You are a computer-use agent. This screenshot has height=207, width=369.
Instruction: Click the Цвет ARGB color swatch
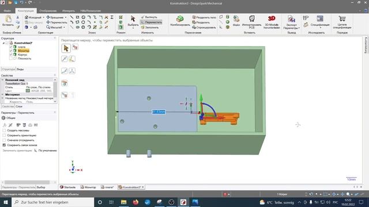point(28,91)
